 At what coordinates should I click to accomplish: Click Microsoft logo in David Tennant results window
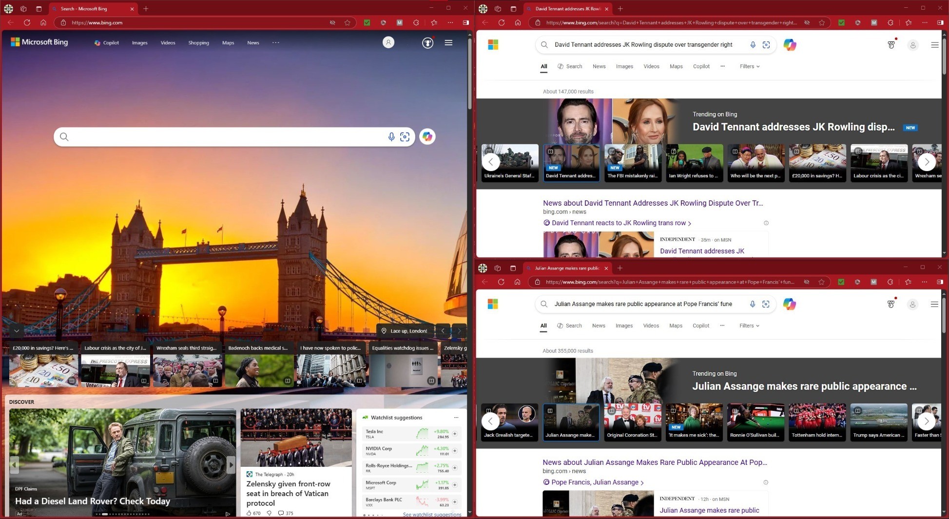pyautogui.click(x=493, y=45)
